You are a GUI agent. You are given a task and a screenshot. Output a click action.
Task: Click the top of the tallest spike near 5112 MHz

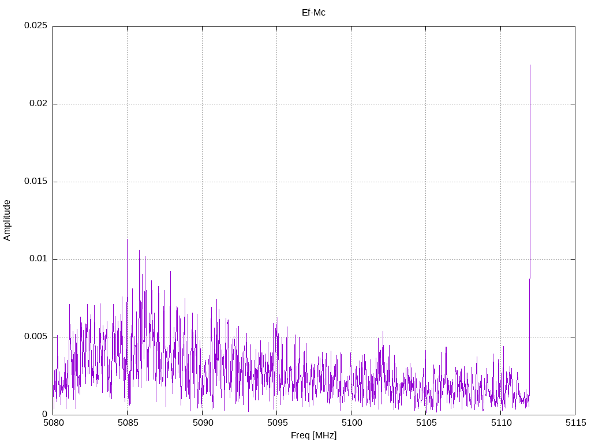(x=530, y=65)
